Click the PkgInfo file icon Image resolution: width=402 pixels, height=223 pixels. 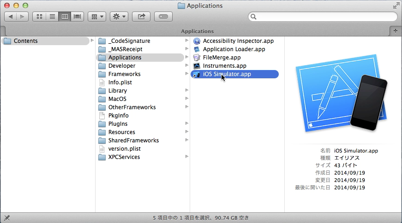[102, 116]
